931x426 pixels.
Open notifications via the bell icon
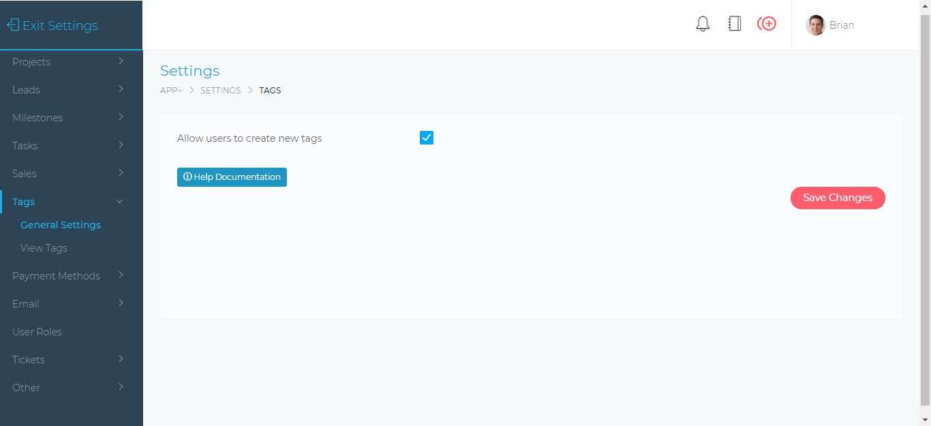[x=703, y=24]
